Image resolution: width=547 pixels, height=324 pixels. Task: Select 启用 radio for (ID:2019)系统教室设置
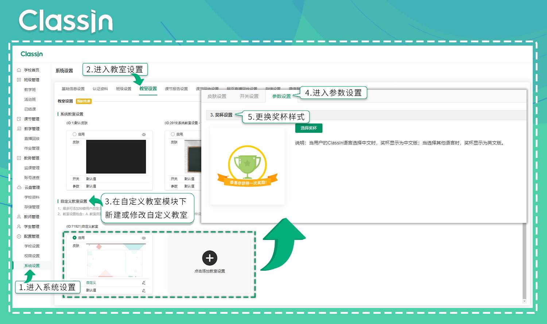click(x=173, y=134)
